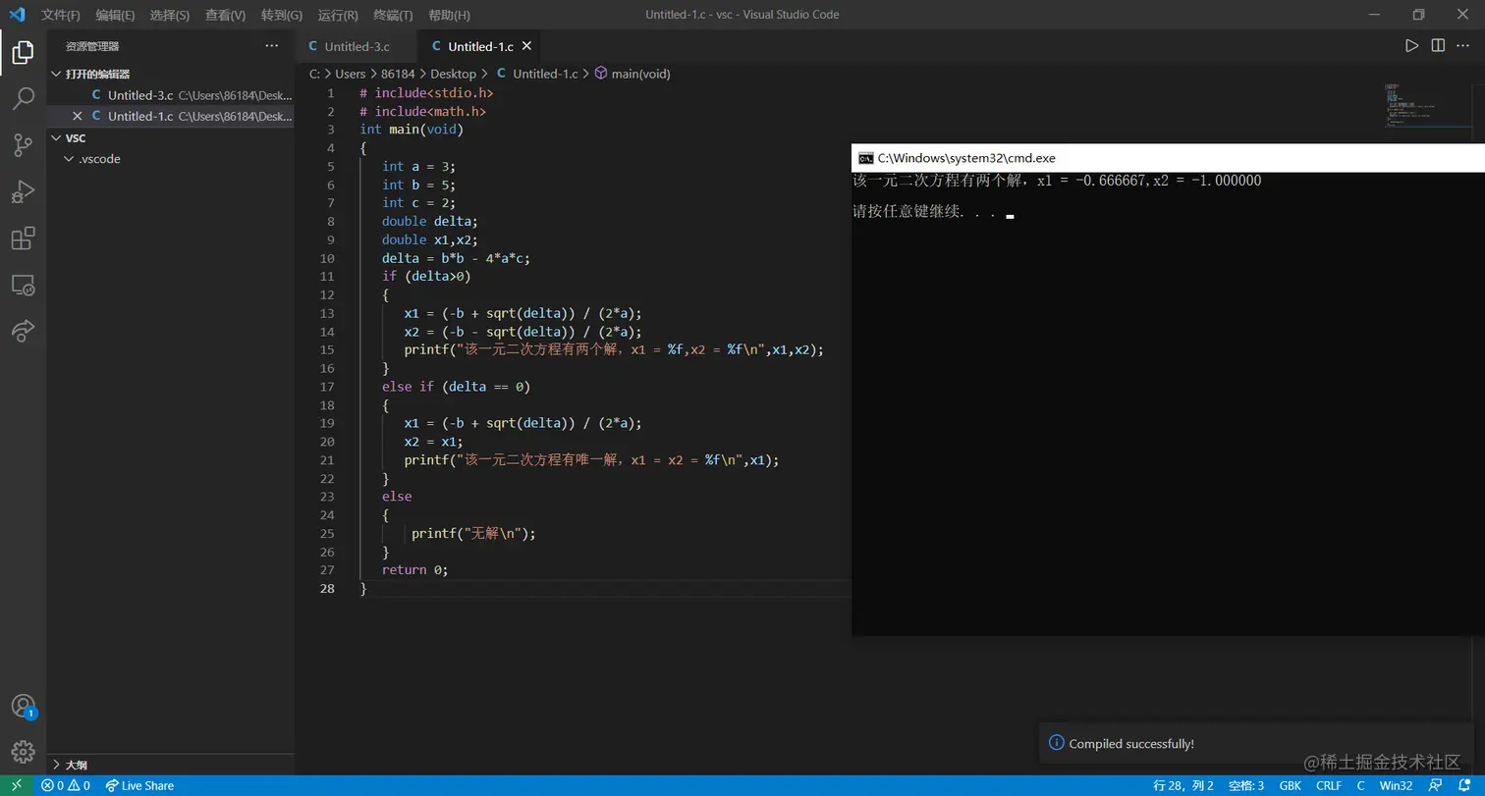This screenshot has width=1485, height=796.
Task: Click the VS Code logo in the title bar
Action: point(17,15)
